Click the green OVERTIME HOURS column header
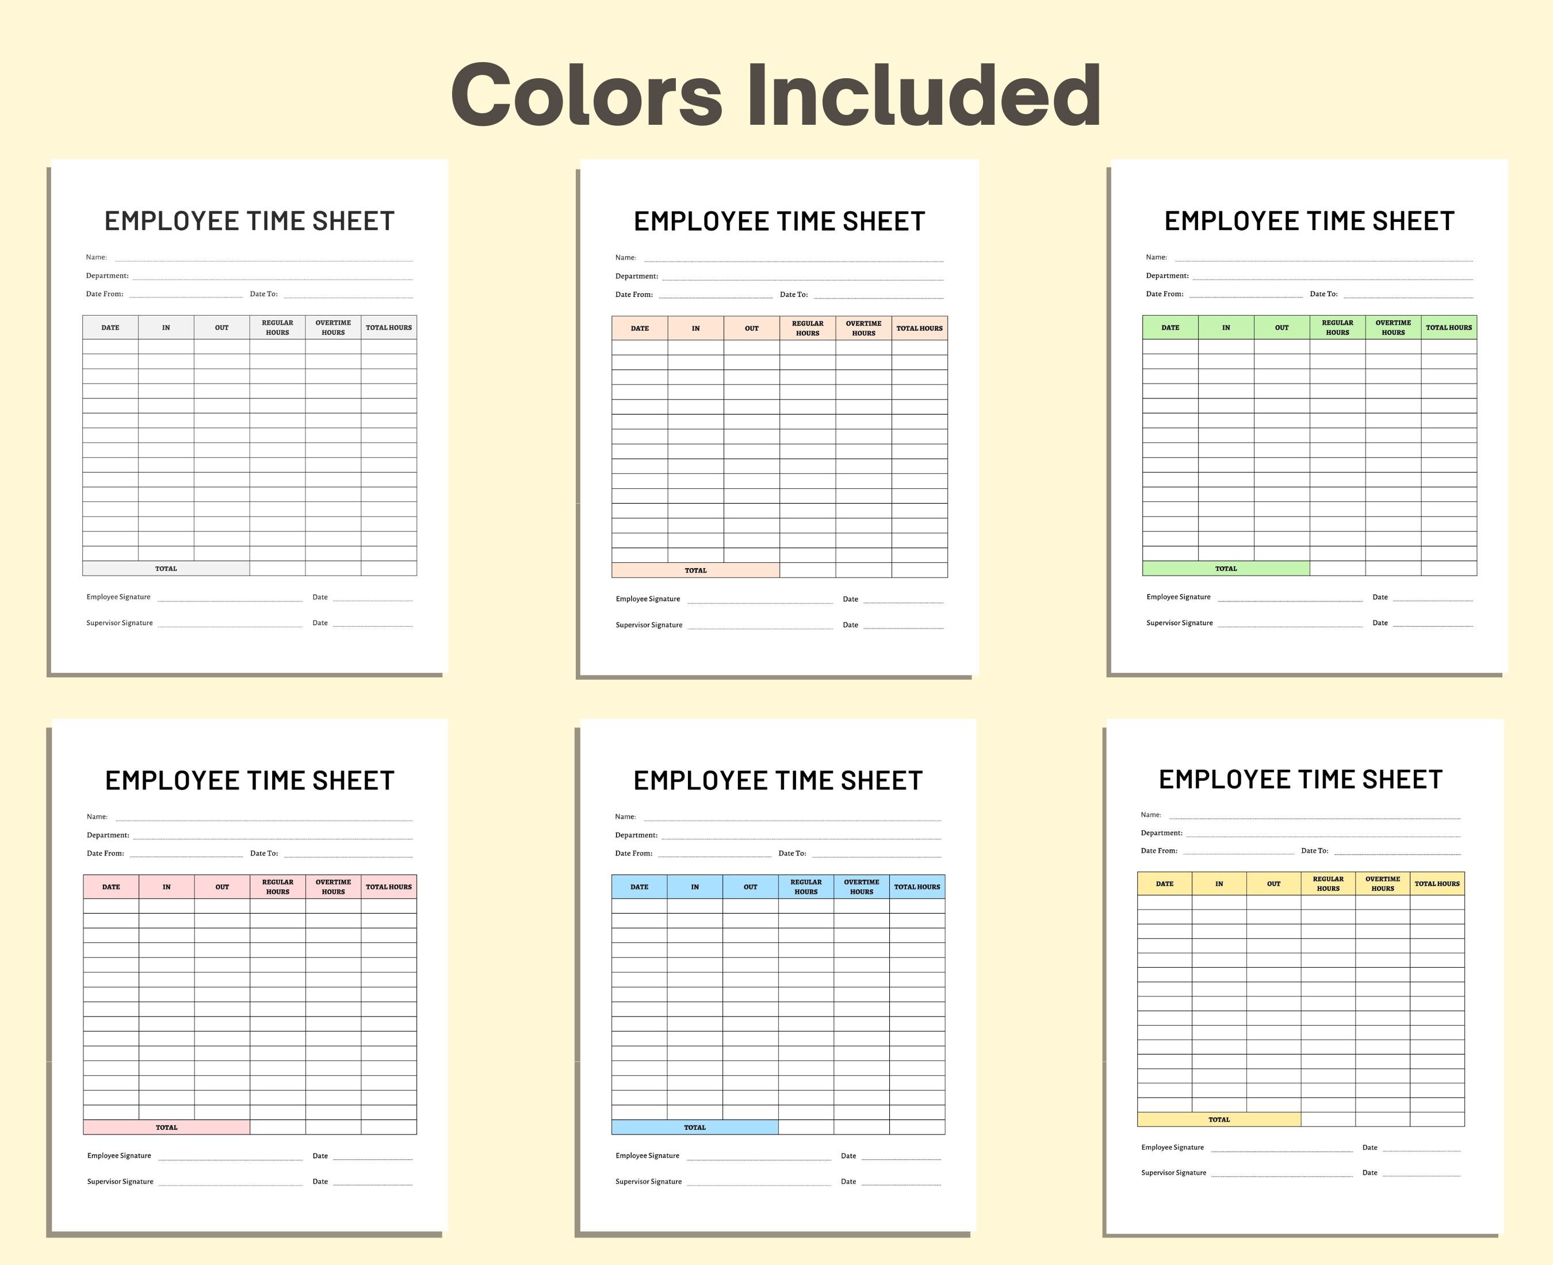1553x1265 pixels. [1394, 327]
